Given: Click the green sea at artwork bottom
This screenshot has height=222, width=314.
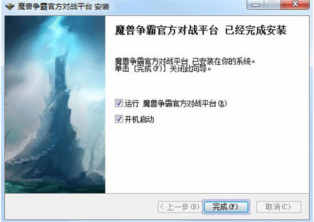Looking at the screenshot, I should point(55,187).
